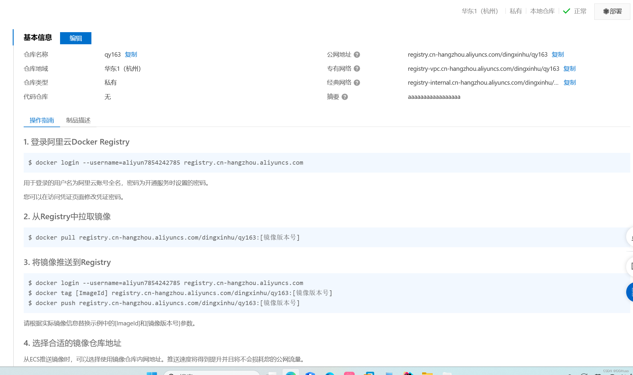Click question mark beside 经典网络
Screen dimensions: 633x375
tap(357, 83)
